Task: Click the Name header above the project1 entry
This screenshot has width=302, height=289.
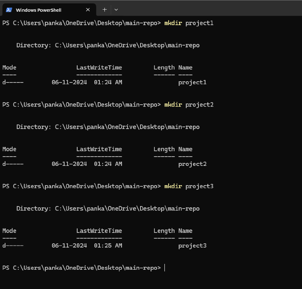Action: [x=185, y=67]
